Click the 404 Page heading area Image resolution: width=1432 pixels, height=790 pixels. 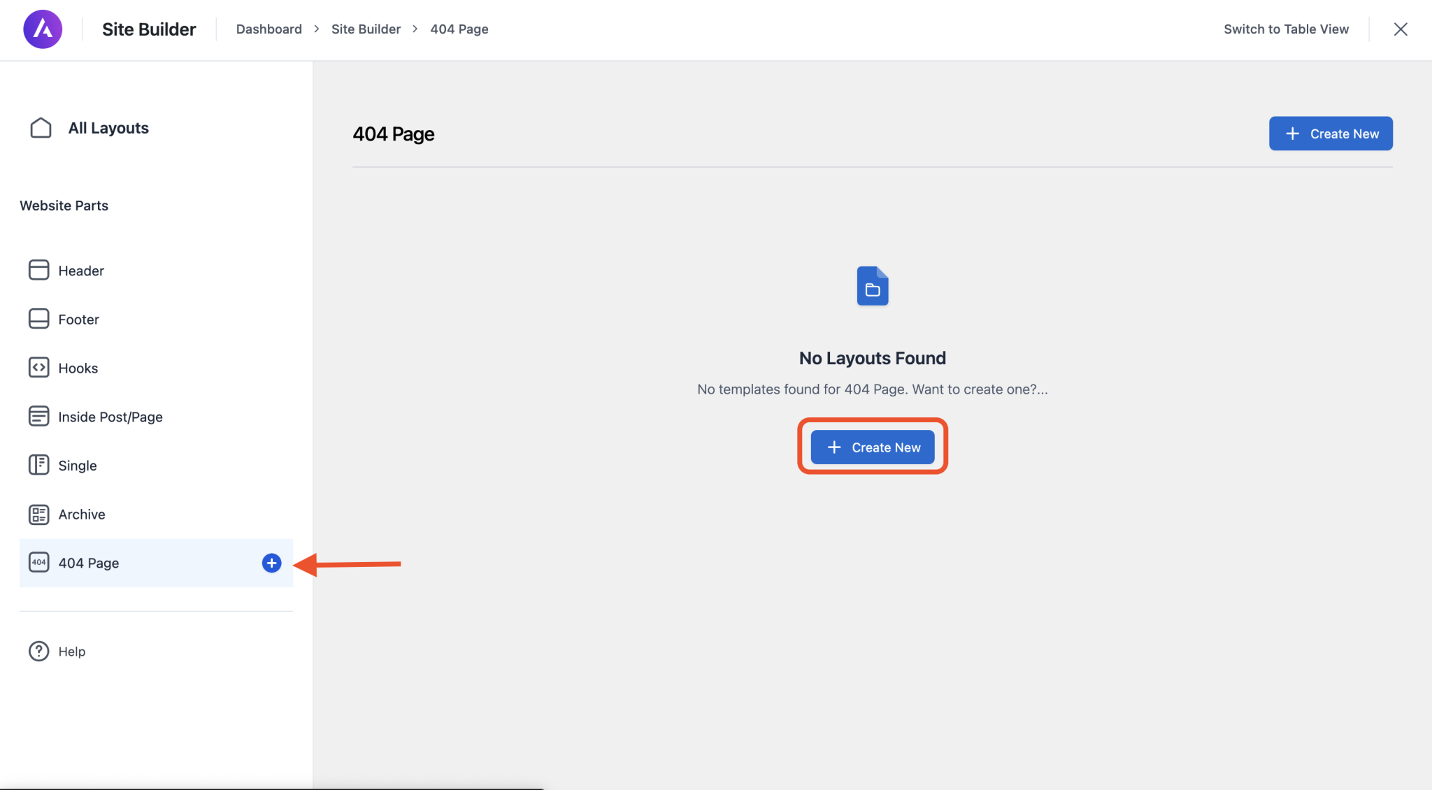click(393, 134)
